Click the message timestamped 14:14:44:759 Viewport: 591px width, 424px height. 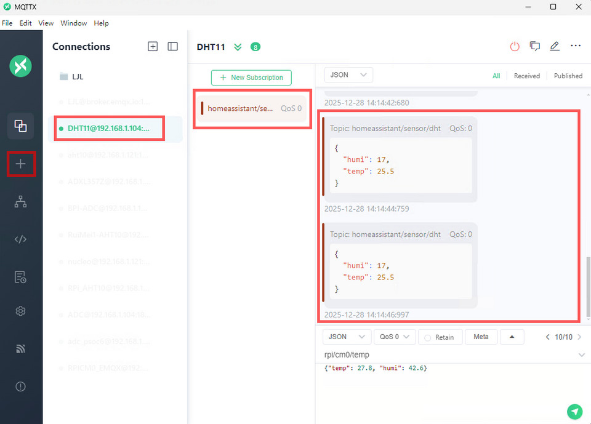(x=401, y=159)
